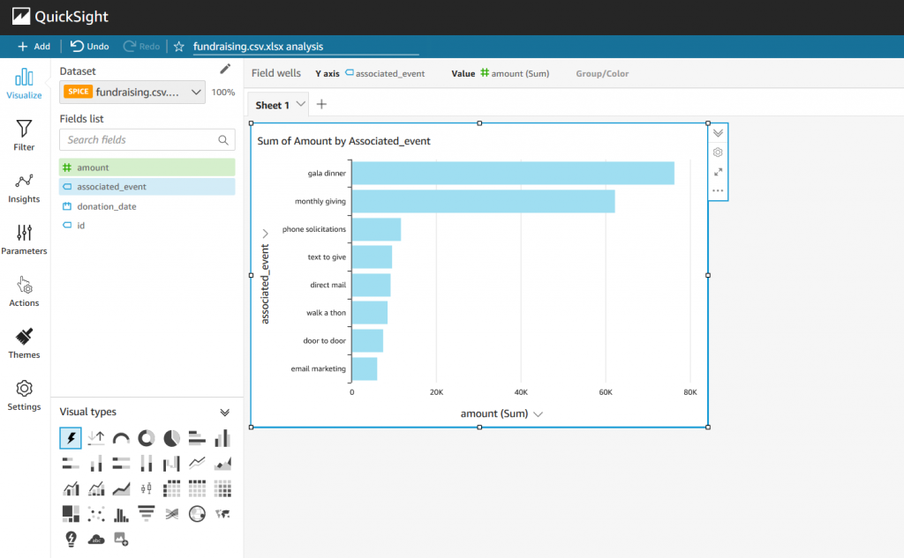Choose the histogram visual type

[121, 514]
